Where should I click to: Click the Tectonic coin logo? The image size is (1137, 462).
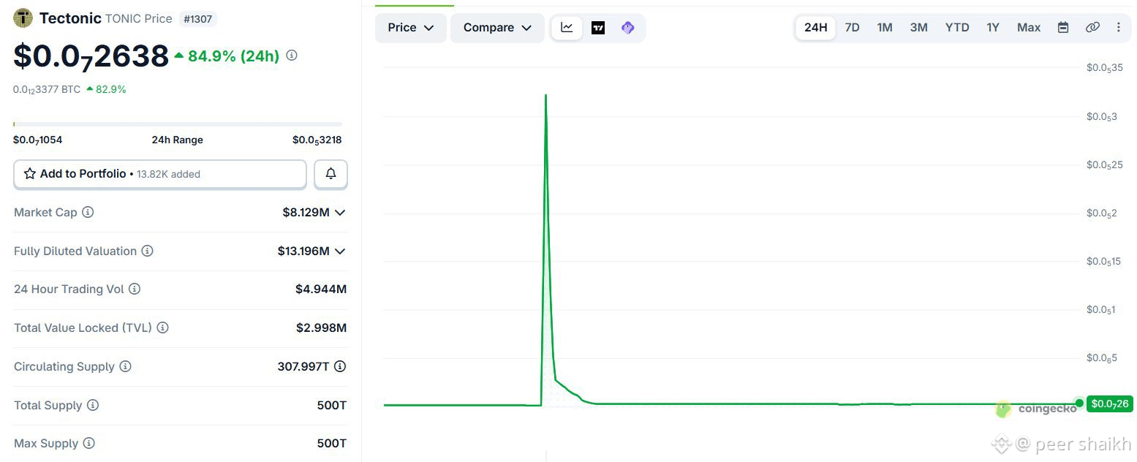point(23,18)
